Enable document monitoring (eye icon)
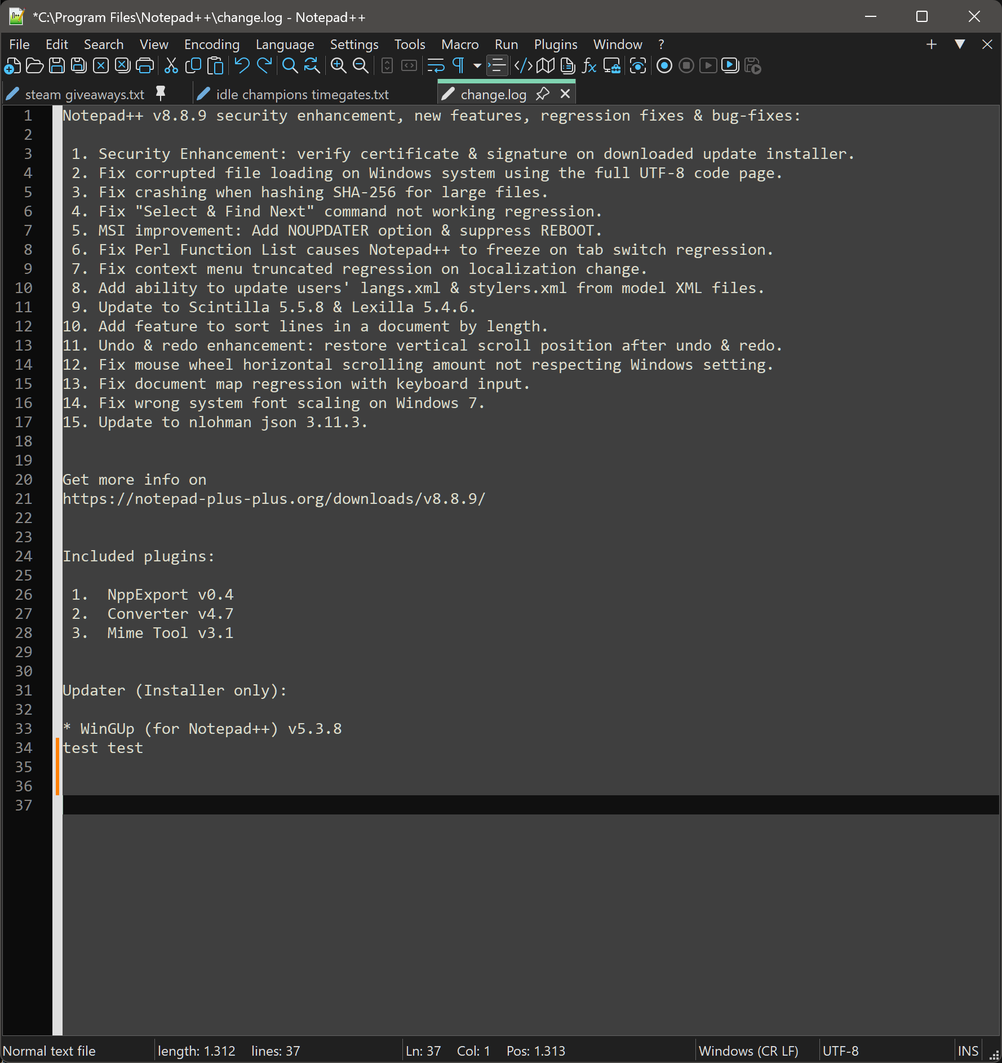The width and height of the screenshot is (1002, 1063). (638, 65)
